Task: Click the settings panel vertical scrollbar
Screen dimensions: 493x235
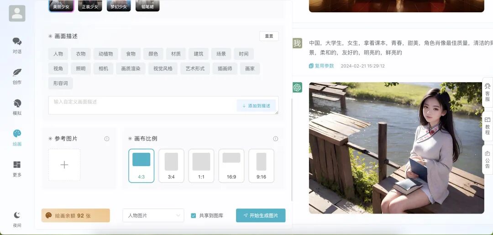Action: 292,150
